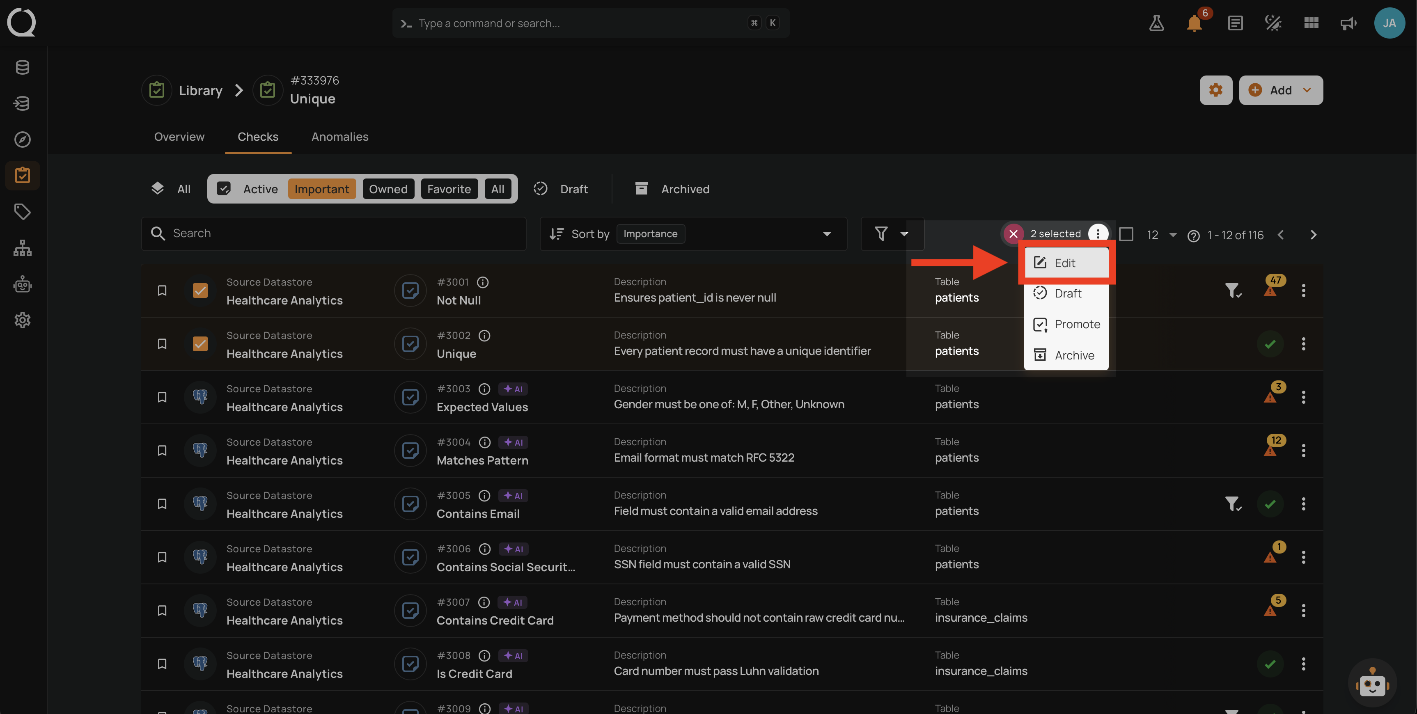Open the filter funnel dropdown
The image size is (1417, 714).
point(892,234)
